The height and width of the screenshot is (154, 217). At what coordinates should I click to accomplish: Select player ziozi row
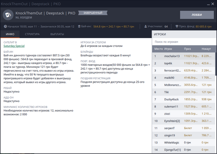coord(184,114)
